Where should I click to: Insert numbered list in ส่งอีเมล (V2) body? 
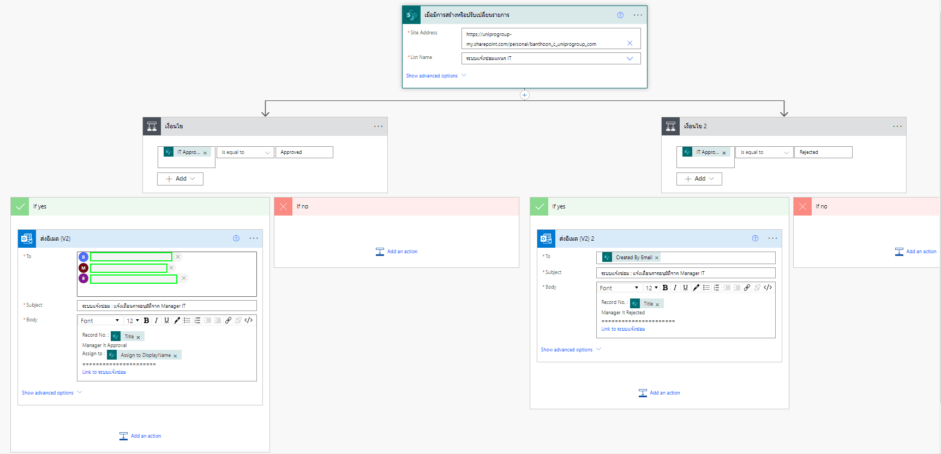(x=197, y=320)
